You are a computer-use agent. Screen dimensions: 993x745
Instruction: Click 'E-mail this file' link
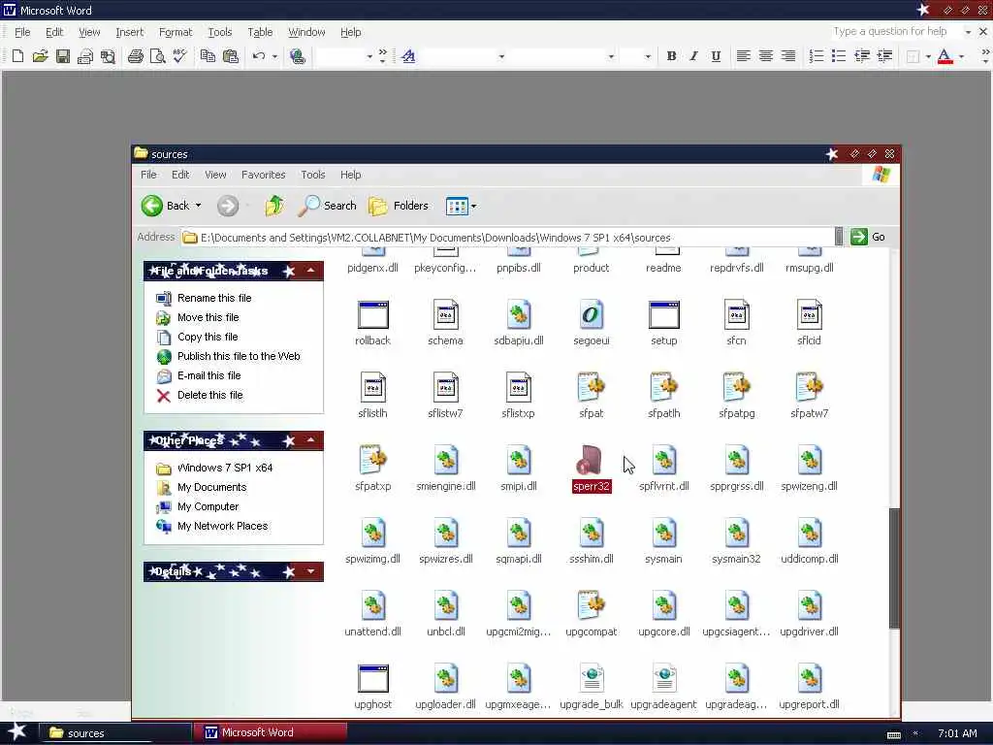209,375
